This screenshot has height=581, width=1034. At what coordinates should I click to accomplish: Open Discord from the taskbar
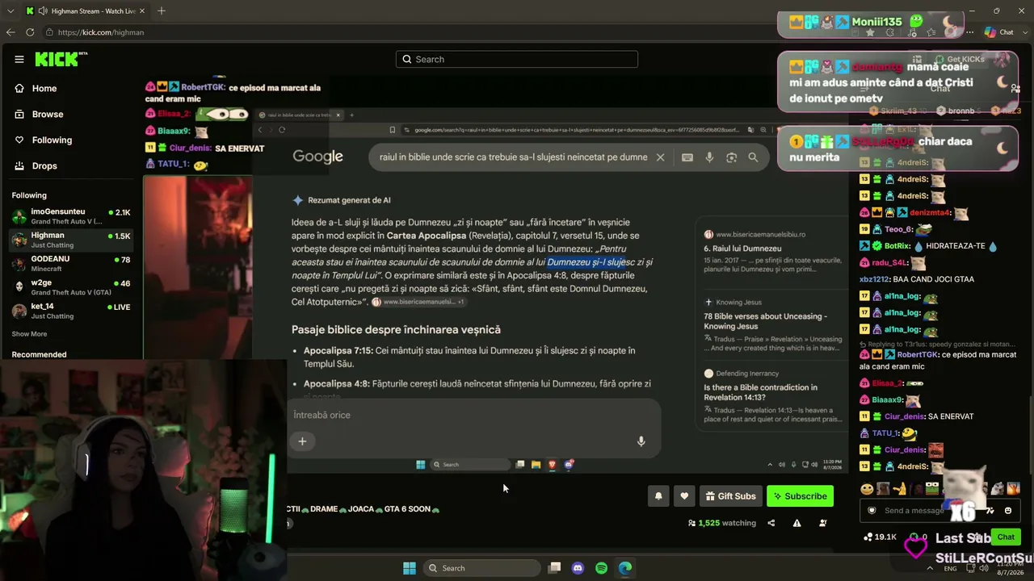(578, 568)
